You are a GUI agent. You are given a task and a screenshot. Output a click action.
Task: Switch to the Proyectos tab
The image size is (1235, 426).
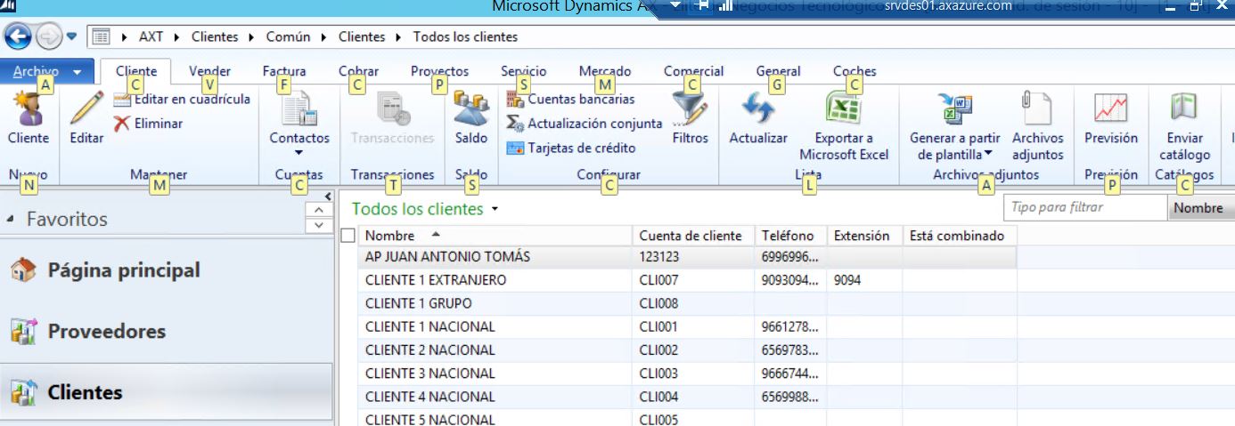439,71
